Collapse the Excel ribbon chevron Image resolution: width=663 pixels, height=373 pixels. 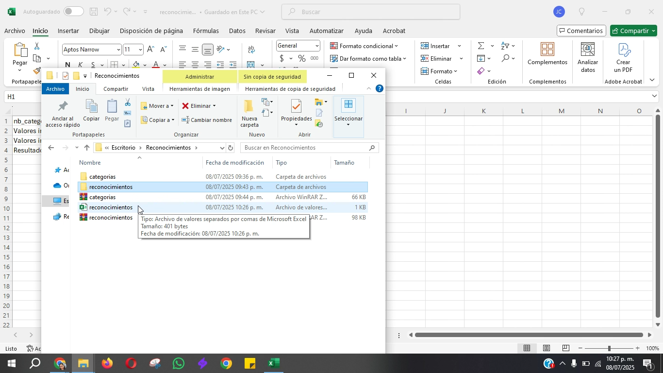[x=652, y=80]
